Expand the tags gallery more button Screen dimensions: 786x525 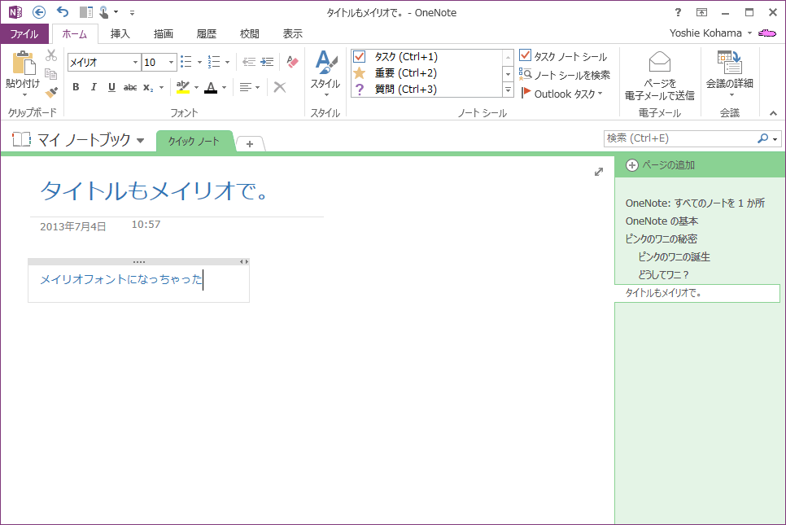[508, 90]
